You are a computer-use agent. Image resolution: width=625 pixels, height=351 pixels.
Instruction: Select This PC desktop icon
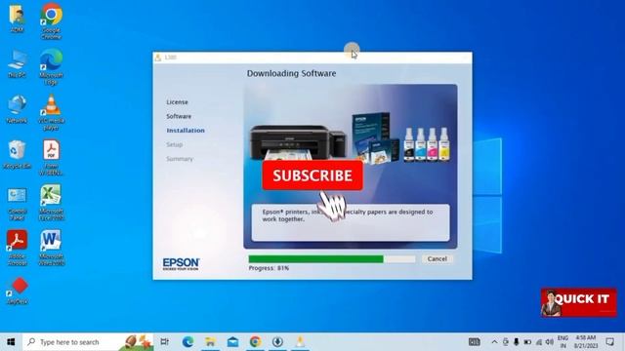(17, 63)
